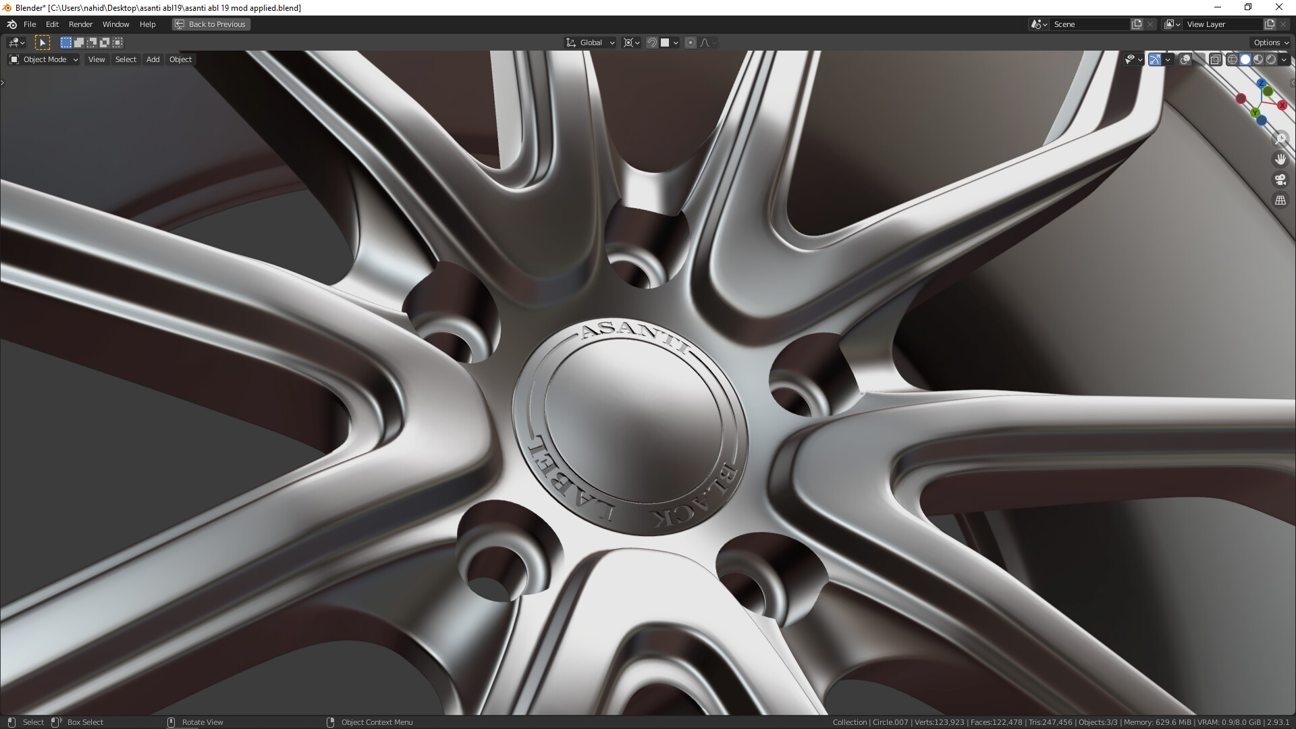This screenshot has width=1296, height=729.
Task: Switch to Rendered viewport shading
Action: click(1271, 59)
